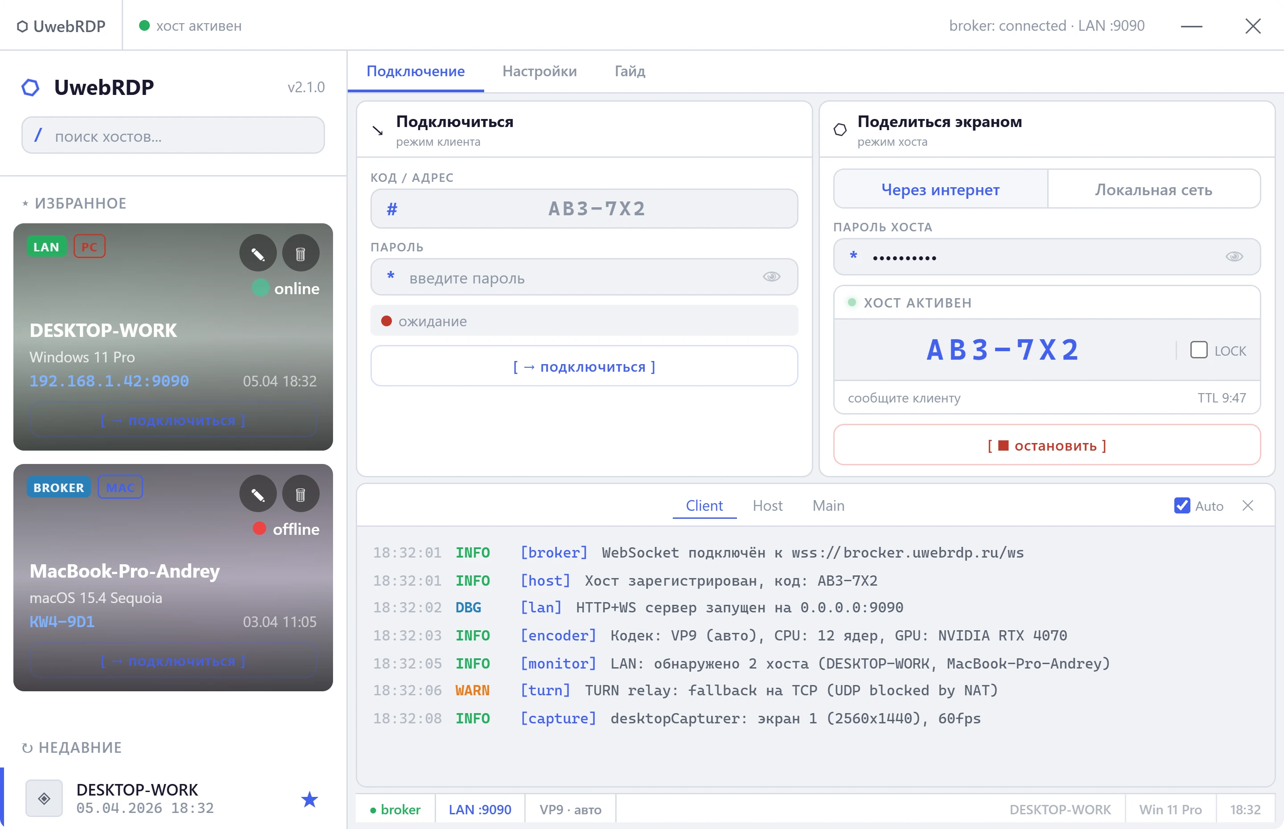Click the v2.1.0 version label
The image size is (1284, 829).
tap(306, 87)
